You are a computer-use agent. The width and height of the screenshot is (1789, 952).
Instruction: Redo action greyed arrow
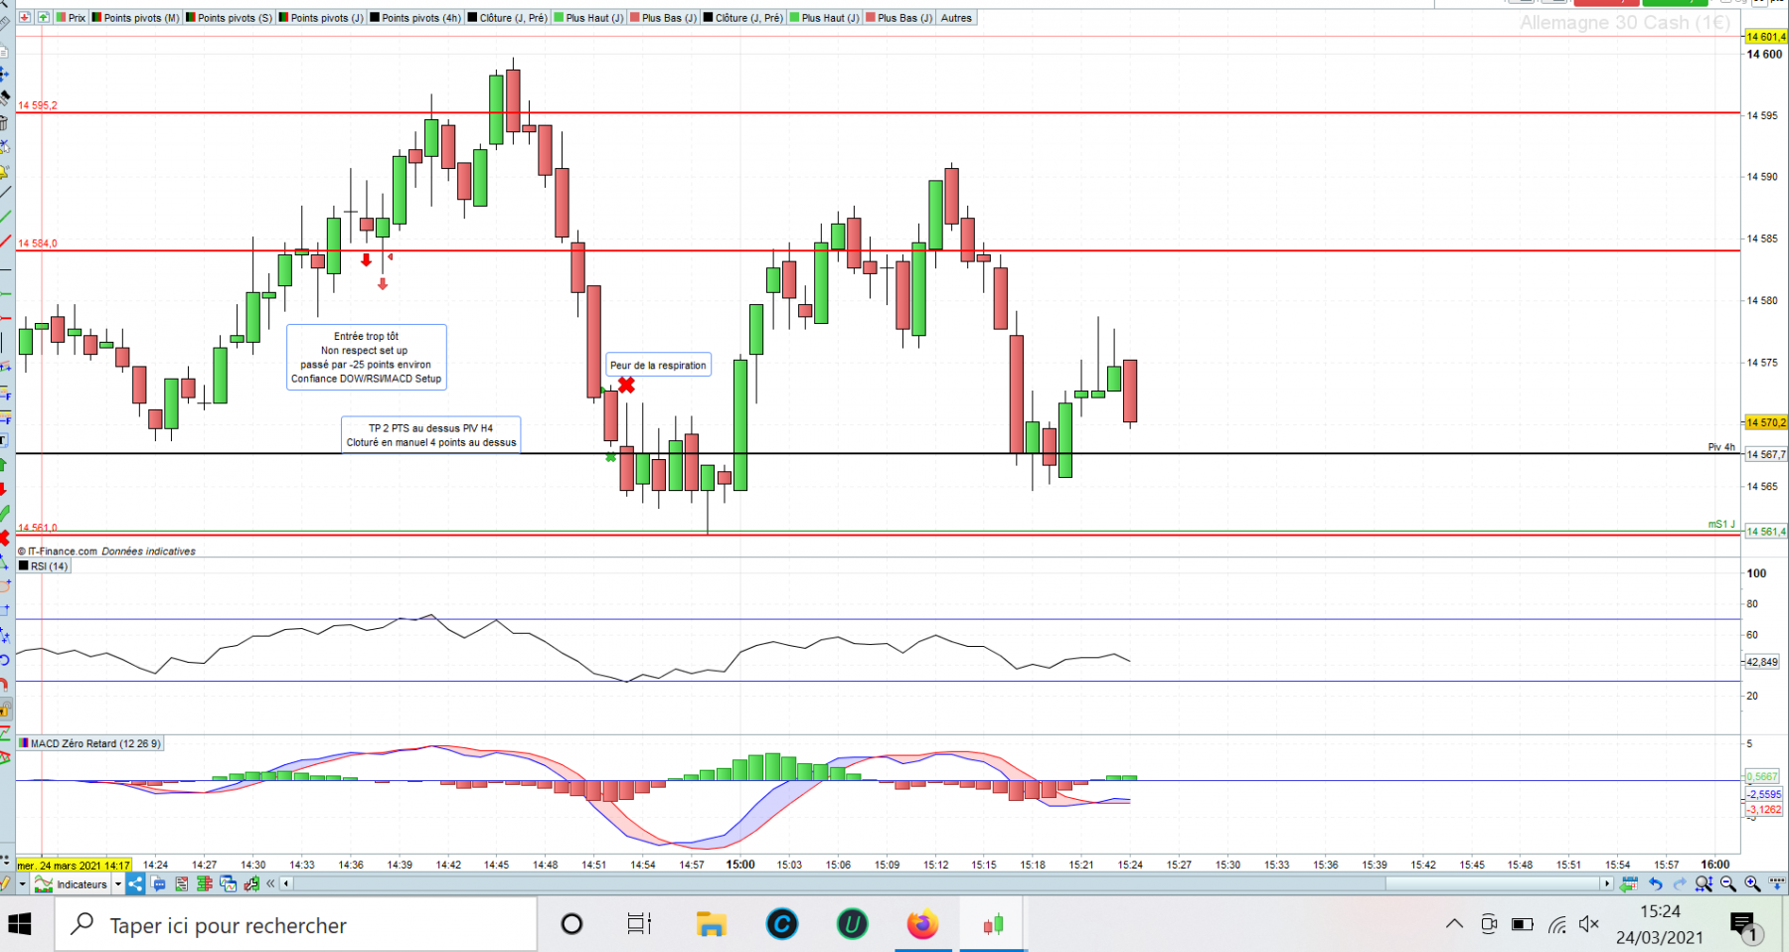tap(1680, 883)
